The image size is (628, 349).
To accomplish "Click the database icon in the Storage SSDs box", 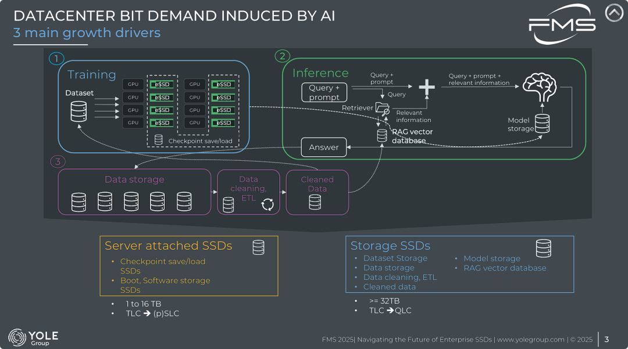I will [x=544, y=249].
